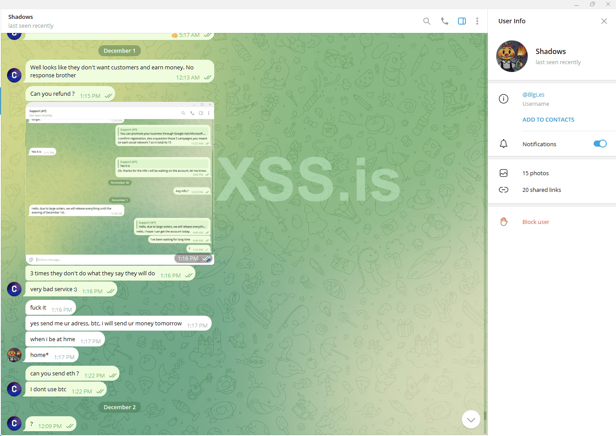This screenshot has width=616, height=436.
Task: Click the C avatar beside "response brother"
Action: pos(14,75)
